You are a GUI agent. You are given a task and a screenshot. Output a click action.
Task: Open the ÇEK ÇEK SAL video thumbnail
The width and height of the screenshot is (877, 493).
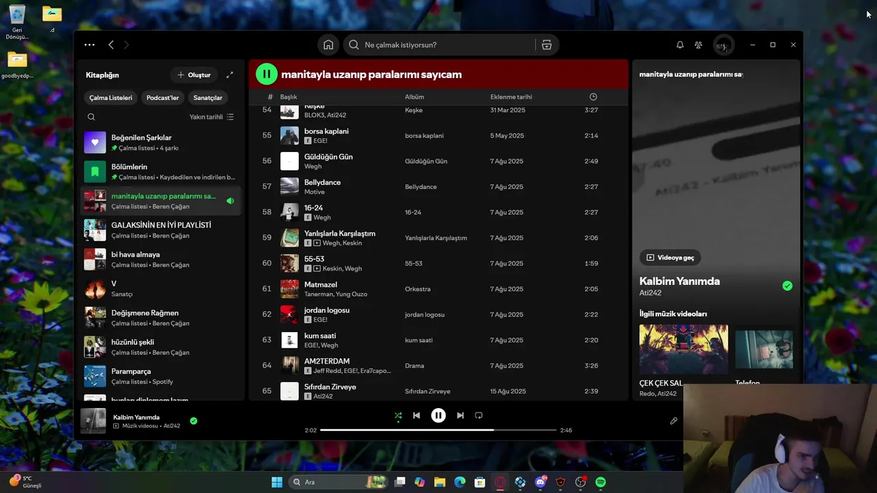(x=684, y=349)
